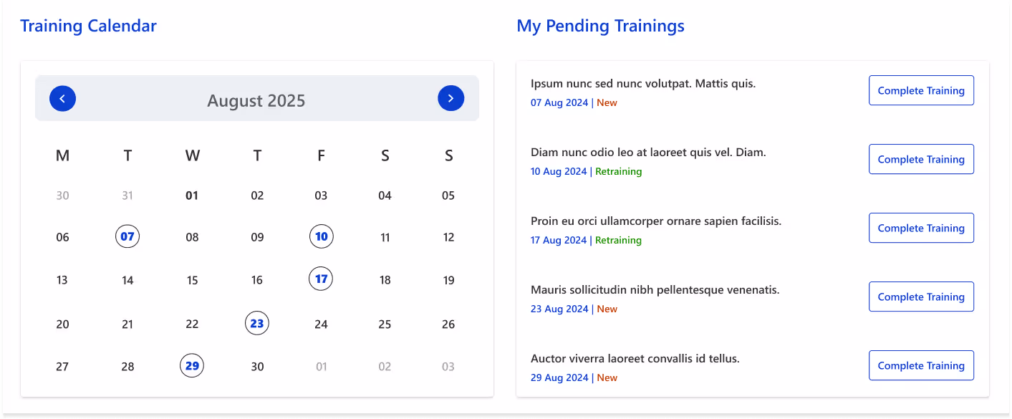Open the Training Calendar heading
The width and height of the screenshot is (1012, 419).
coord(88,26)
